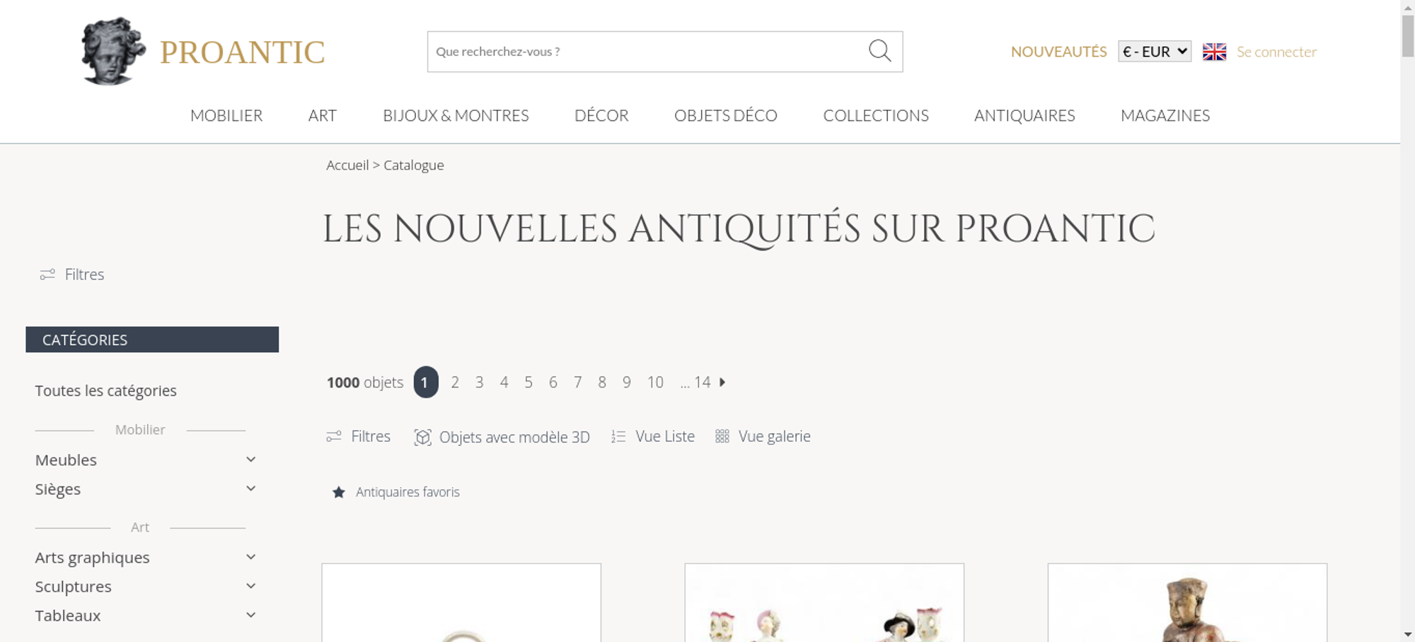Open the MOBILIER menu
The width and height of the screenshot is (1415, 642).
coord(226,115)
